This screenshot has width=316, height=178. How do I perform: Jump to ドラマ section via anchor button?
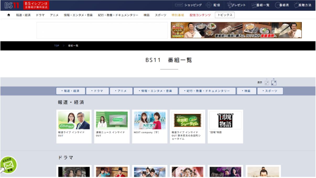click(x=97, y=91)
